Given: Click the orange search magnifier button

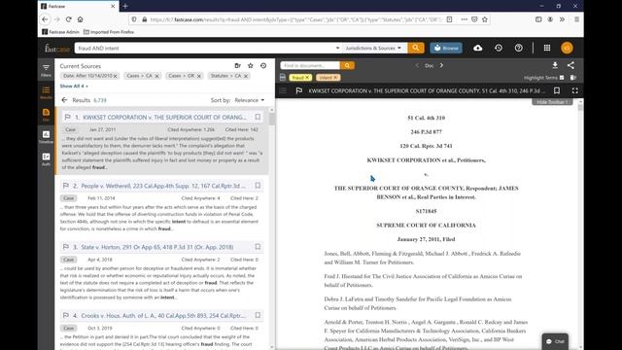Looking at the screenshot, I should click(x=416, y=48).
